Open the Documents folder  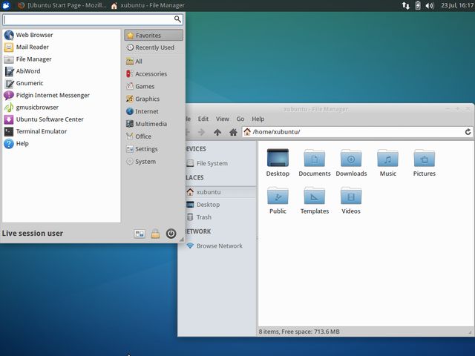(x=315, y=163)
